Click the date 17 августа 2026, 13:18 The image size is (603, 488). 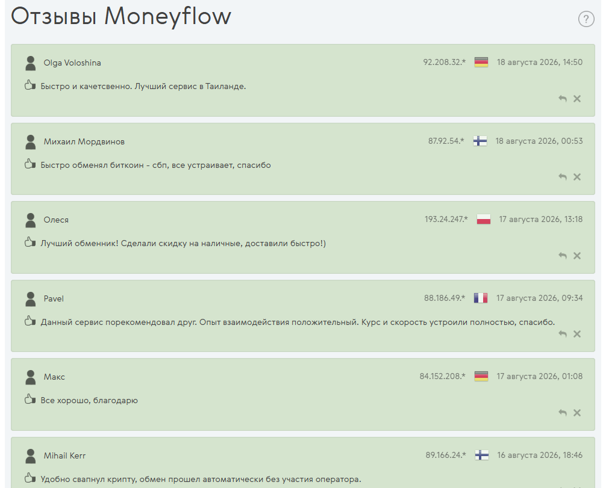pyautogui.click(x=541, y=220)
